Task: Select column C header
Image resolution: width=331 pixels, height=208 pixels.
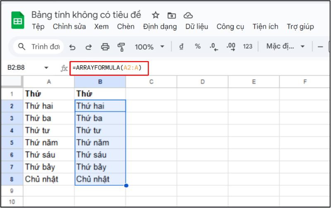Action: pos(151,82)
